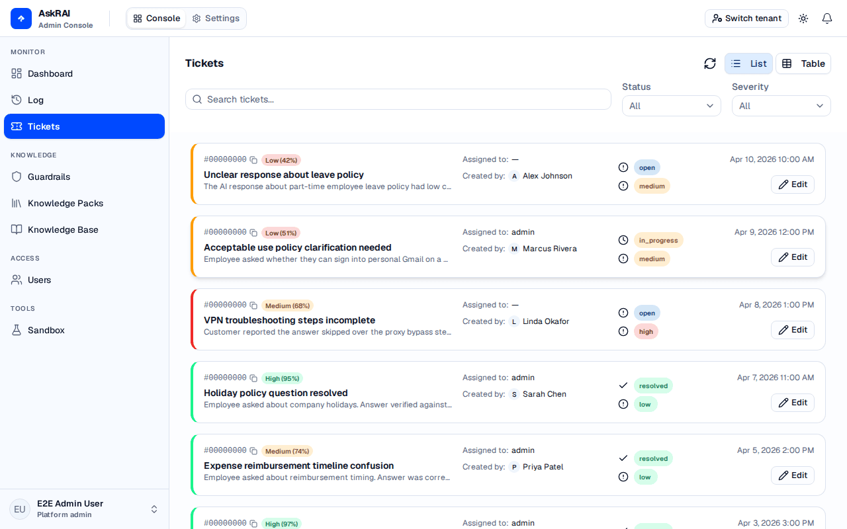Viewport: 847px width, 529px height.
Task: Open the Log page
Action: tap(85, 100)
